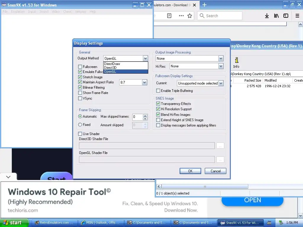Choose Direct3D output method
Image resolution: width=303 pixels, height=227 pixels.
[125, 68]
